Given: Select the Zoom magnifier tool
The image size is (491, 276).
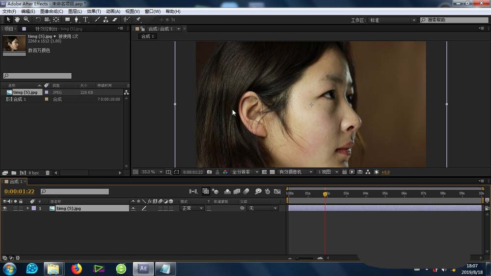Looking at the screenshot, I should [x=27, y=20].
